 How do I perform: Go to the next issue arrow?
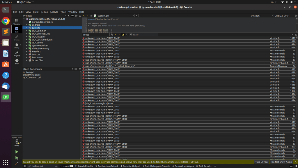(119, 35)
